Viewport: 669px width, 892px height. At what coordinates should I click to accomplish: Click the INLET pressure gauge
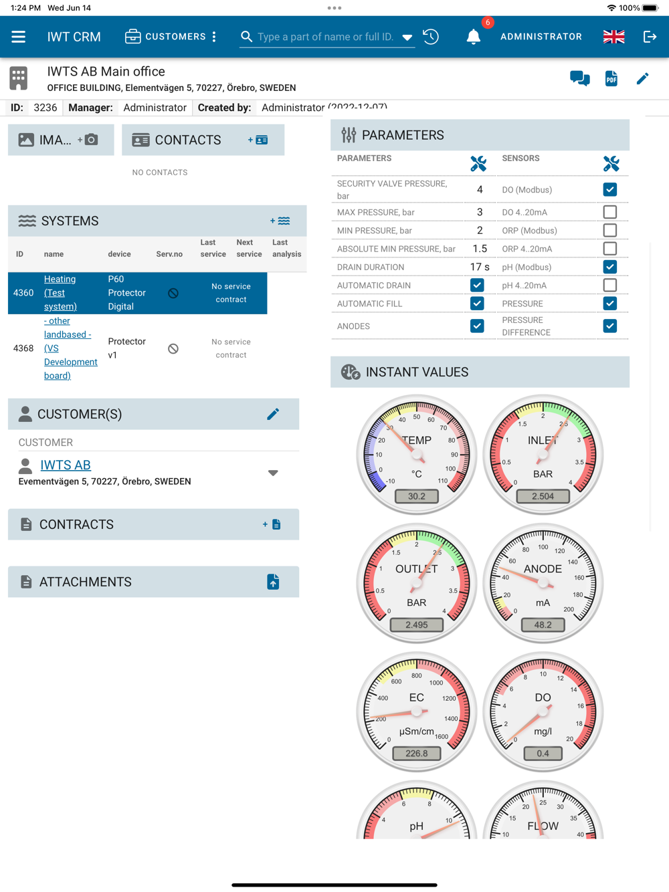[543, 454]
